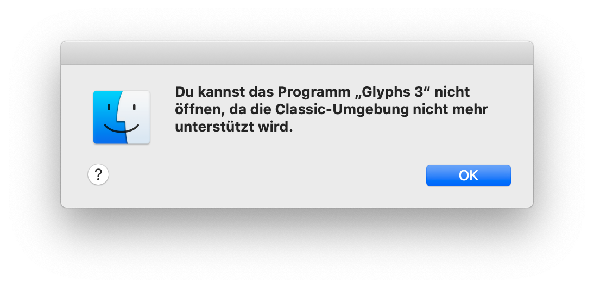Click the Finder face icon

point(122,117)
